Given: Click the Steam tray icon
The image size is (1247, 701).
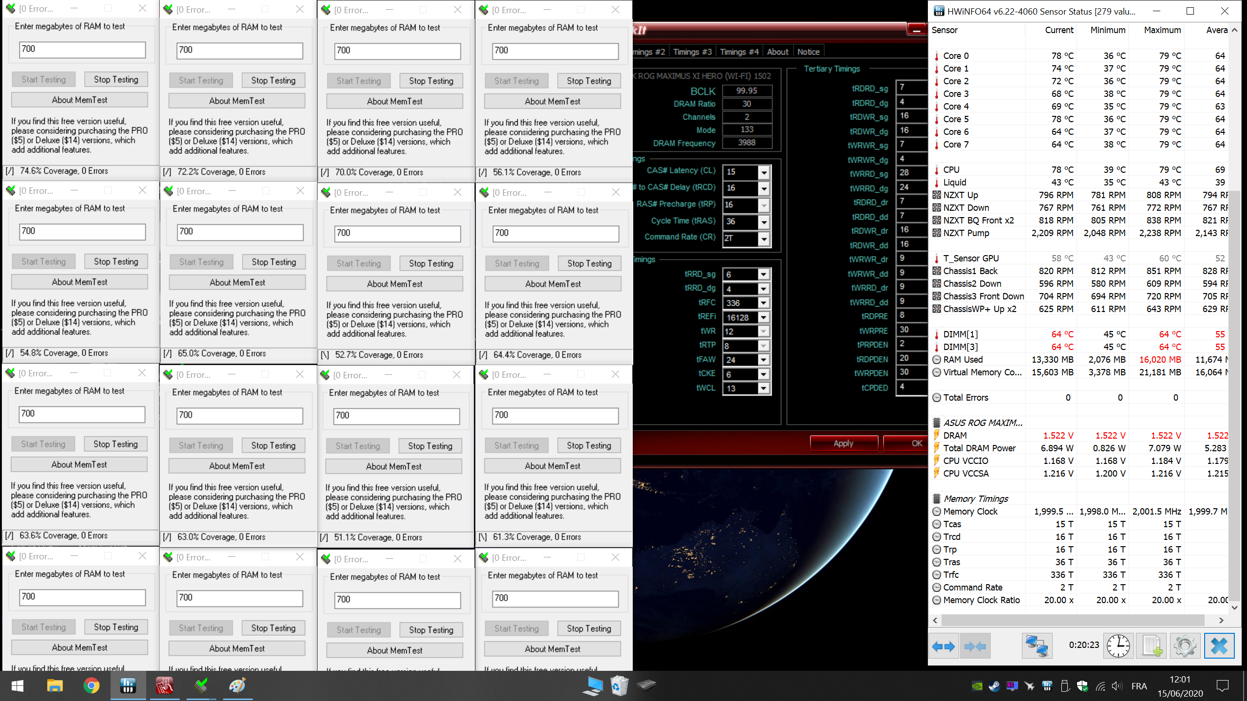Looking at the screenshot, I should [x=994, y=686].
